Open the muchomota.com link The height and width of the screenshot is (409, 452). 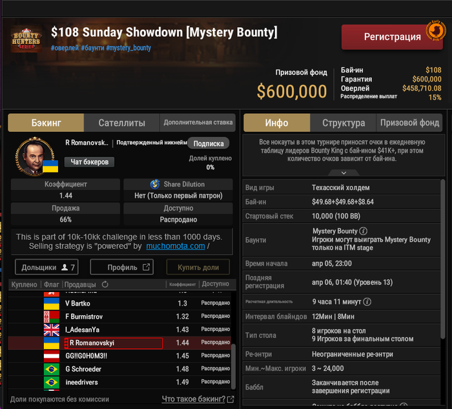pyautogui.click(x=175, y=246)
